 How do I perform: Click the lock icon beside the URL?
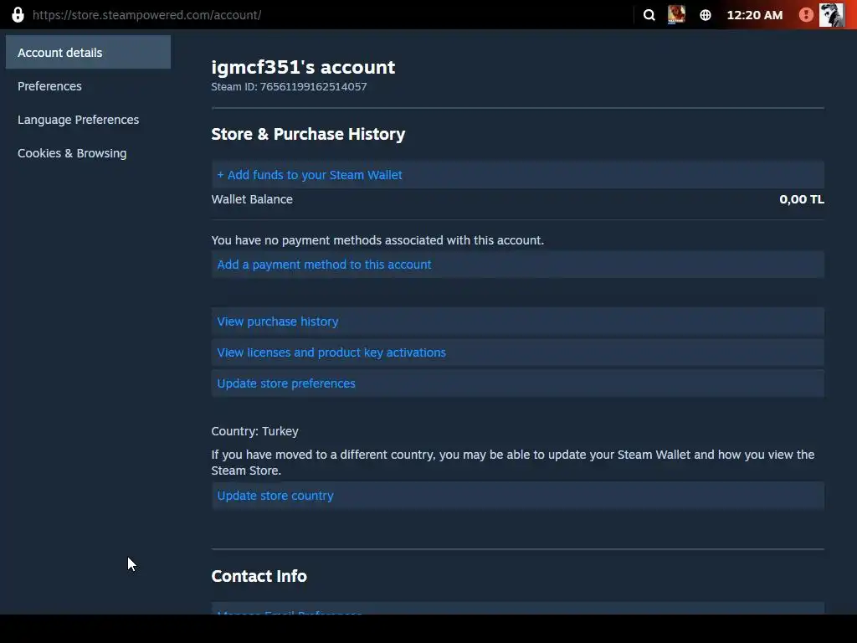18,15
